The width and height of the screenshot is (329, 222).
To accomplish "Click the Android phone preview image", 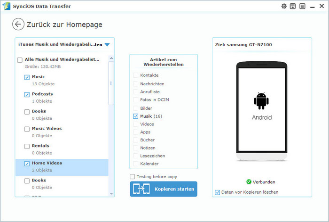I will click(262, 111).
